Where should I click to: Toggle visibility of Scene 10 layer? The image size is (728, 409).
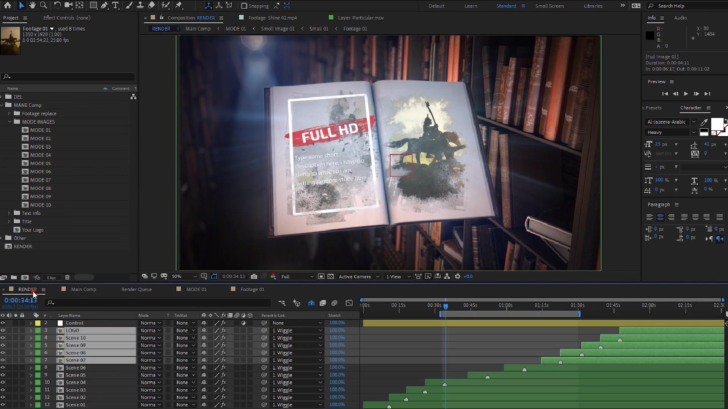pyautogui.click(x=3, y=338)
